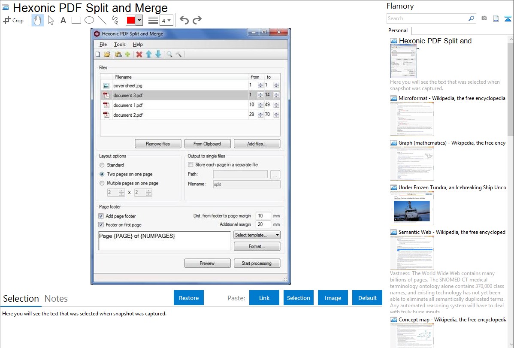
Task: Check Store each page in separate file
Action: click(190, 165)
